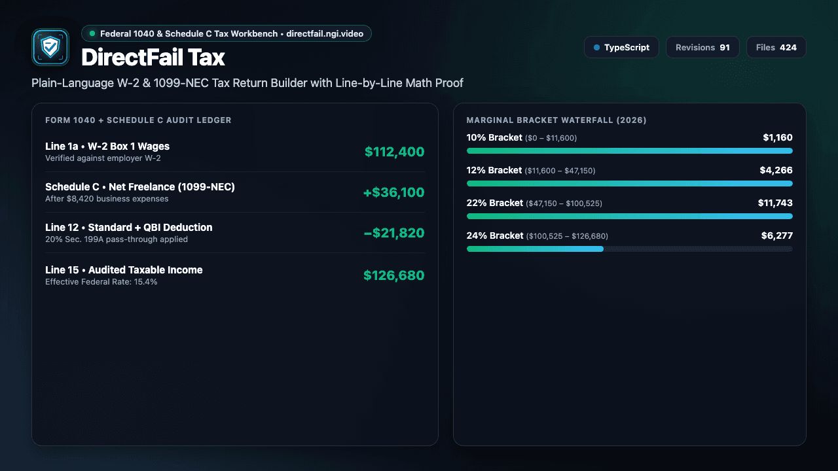Select Line 1a W-2 Box 1 Wages
The width and height of the screenshot is (838, 471).
(x=234, y=152)
